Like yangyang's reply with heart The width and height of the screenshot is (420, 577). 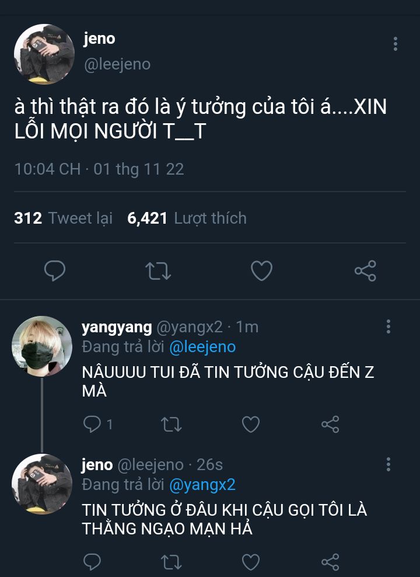pos(251,424)
